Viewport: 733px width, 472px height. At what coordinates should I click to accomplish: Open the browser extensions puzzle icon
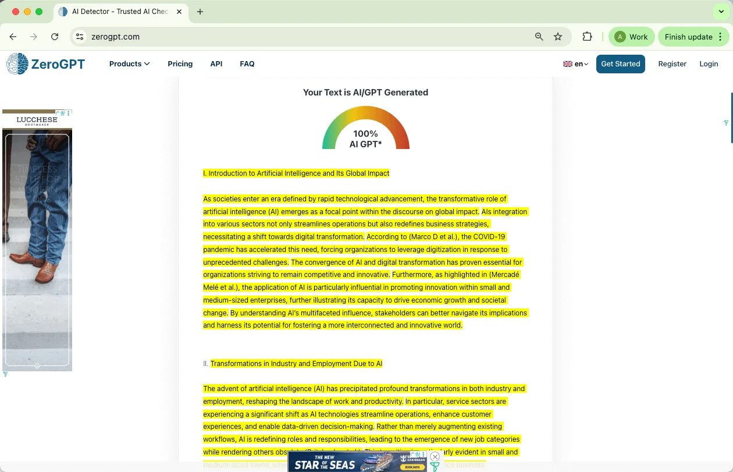pos(587,37)
